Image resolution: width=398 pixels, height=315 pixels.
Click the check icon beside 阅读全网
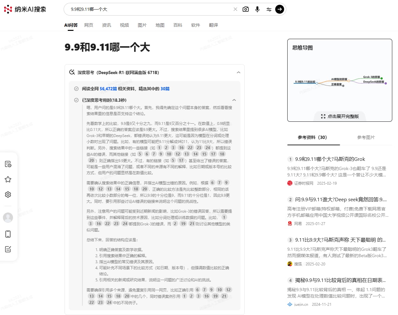[76, 89]
